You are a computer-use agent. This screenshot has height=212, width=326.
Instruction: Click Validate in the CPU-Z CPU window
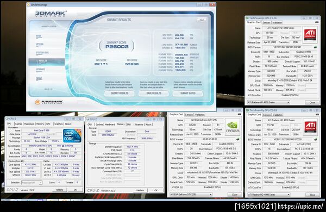click(x=59, y=190)
